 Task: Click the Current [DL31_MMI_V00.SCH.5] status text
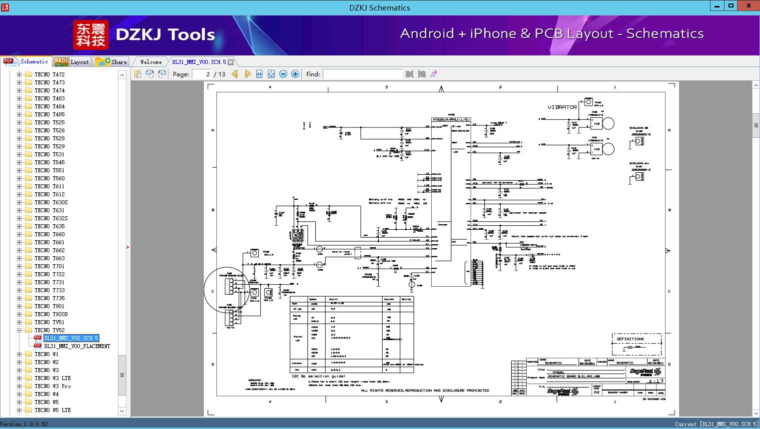pyautogui.click(x=717, y=424)
